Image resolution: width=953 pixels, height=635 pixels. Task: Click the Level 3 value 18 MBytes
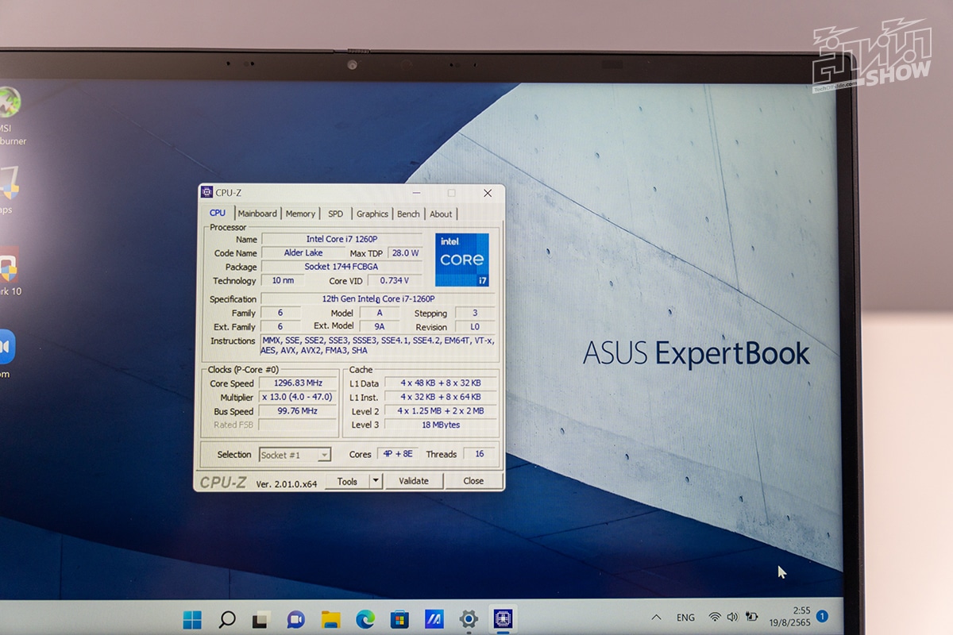[440, 425]
